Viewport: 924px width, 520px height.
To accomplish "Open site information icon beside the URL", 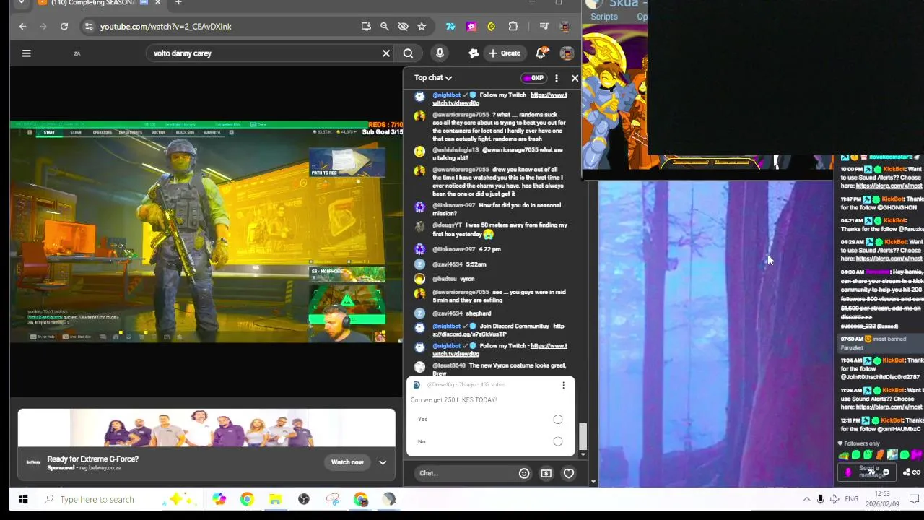I will [88, 27].
